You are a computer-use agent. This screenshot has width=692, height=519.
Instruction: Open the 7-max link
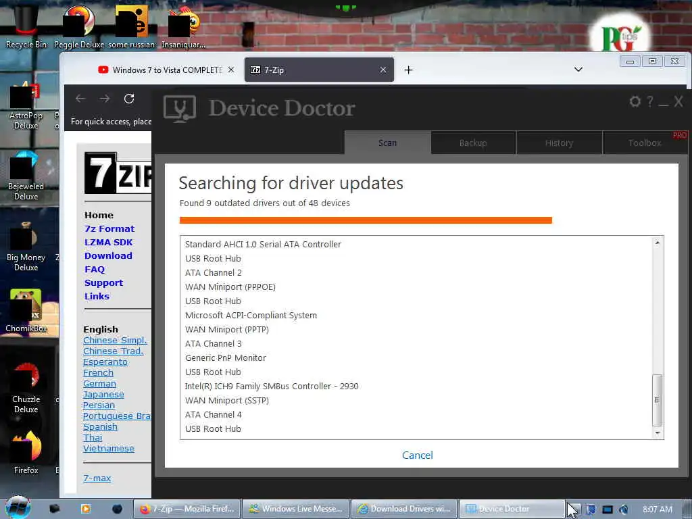tap(97, 478)
